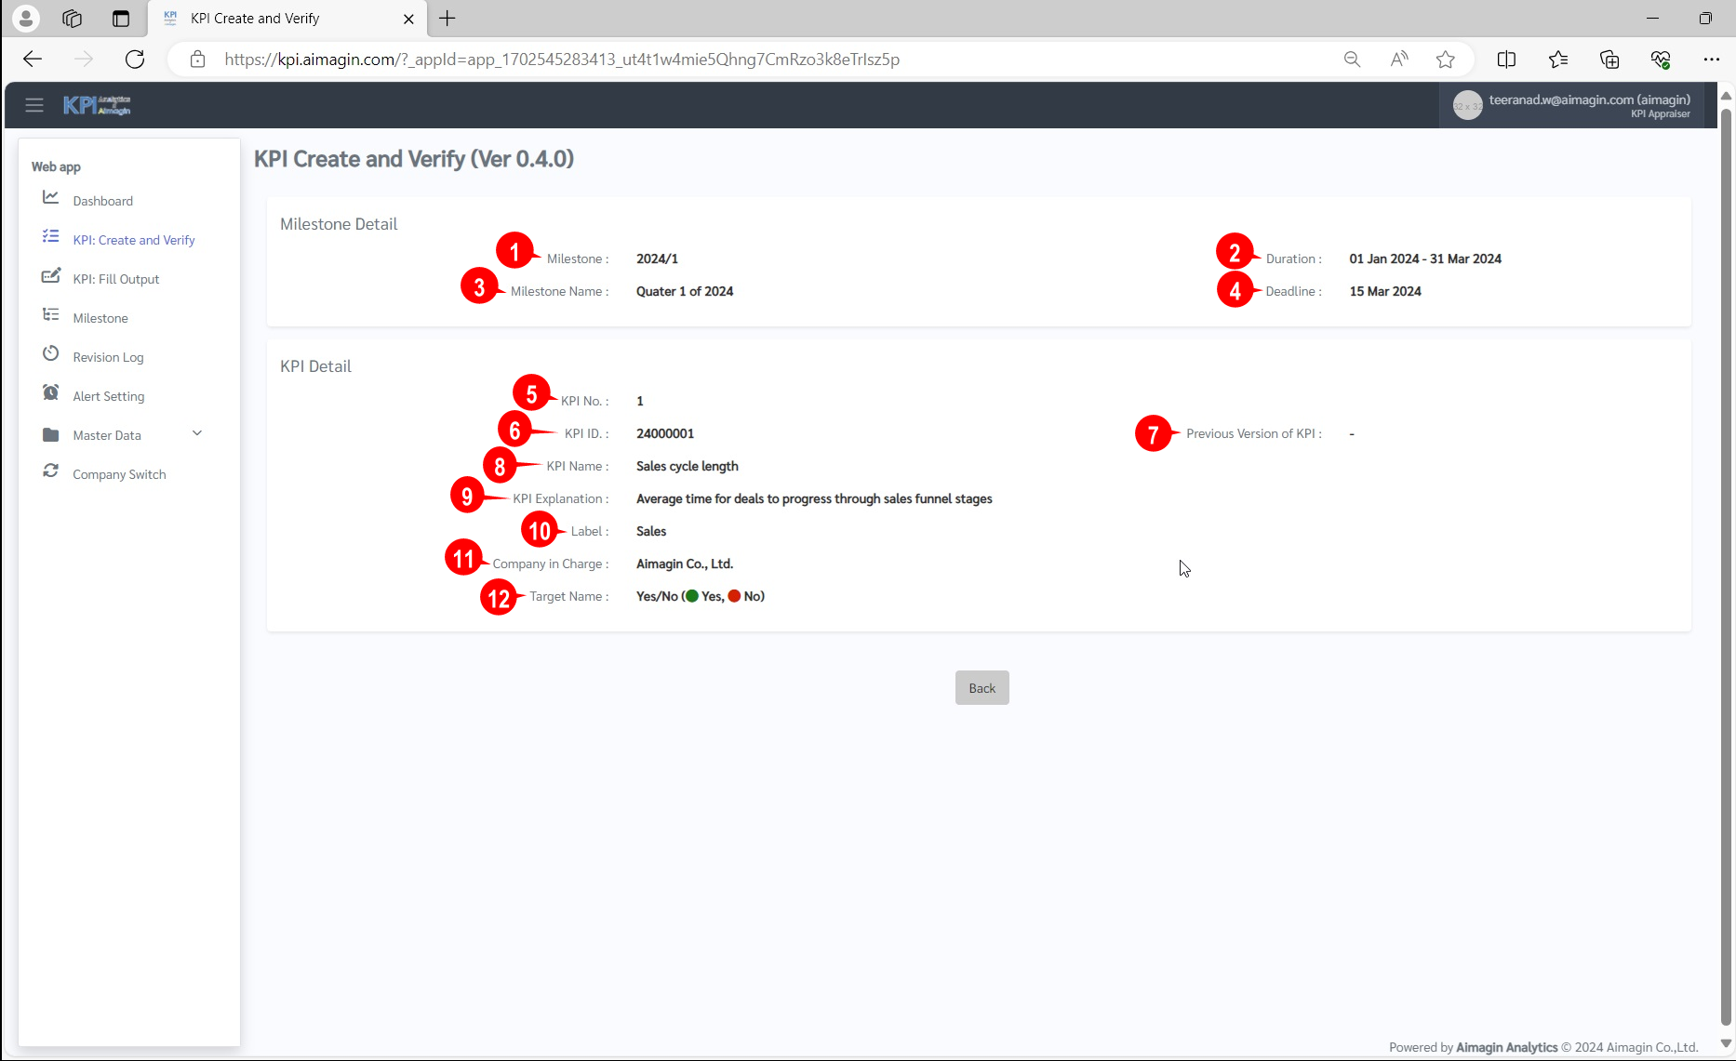This screenshot has height=1061, width=1736.
Task: Click the red No indicator in Target Name
Action: click(x=734, y=596)
